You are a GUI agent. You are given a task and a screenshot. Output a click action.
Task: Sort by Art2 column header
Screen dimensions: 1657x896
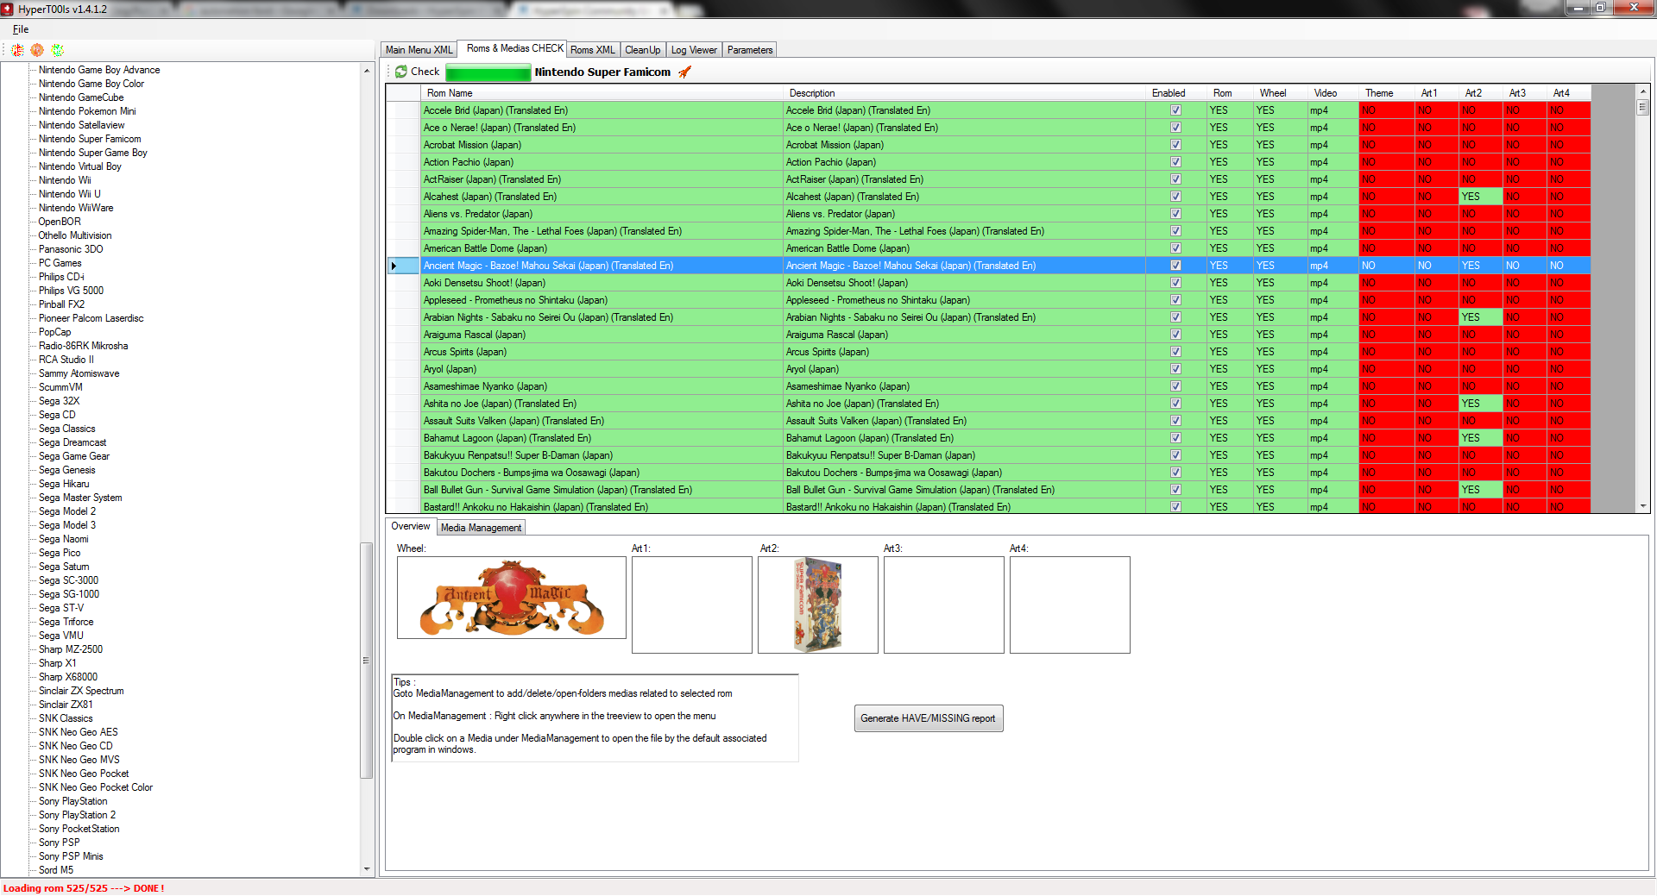(x=1480, y=93)
